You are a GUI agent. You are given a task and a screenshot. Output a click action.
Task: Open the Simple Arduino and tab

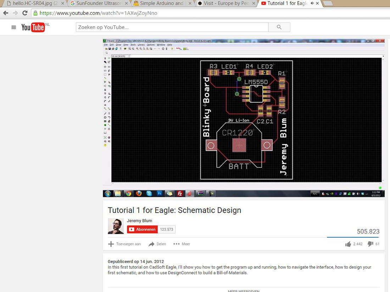162,4
